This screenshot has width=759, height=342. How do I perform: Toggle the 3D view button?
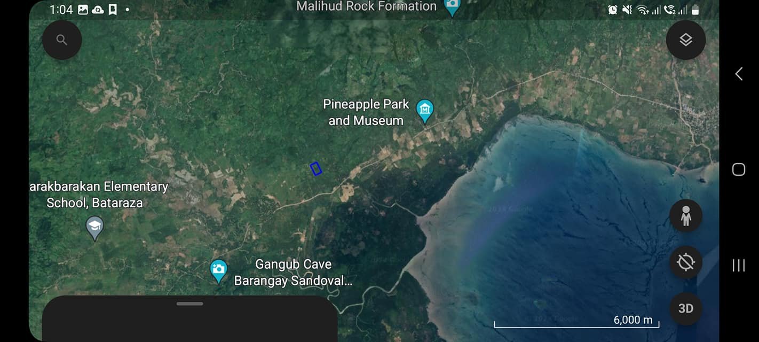pos(686,308)
